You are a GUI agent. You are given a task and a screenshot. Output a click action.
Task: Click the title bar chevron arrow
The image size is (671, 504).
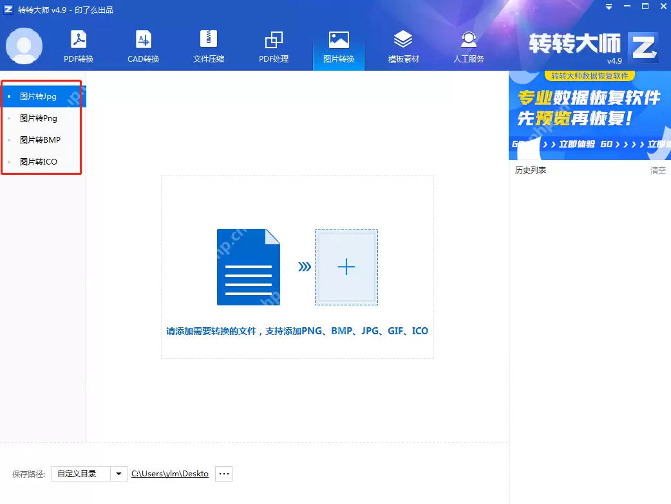click(609, 6)
